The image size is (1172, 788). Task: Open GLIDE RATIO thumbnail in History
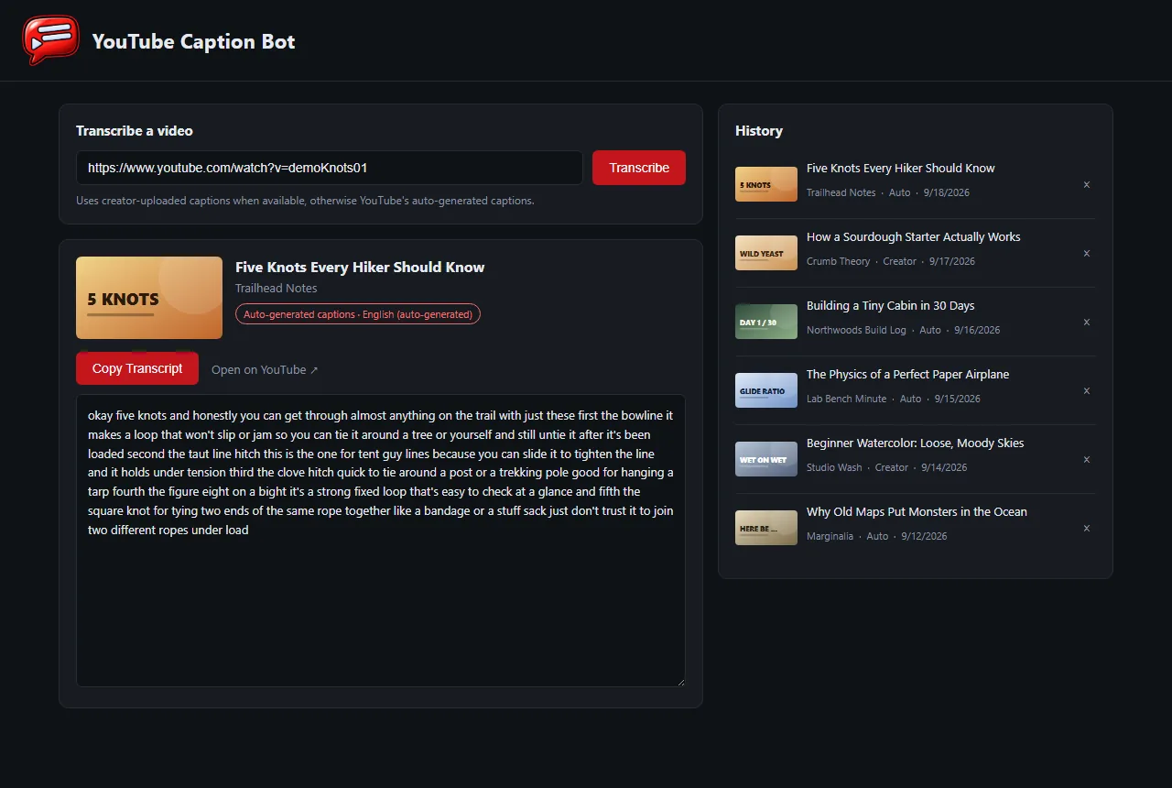coord(766,390)
